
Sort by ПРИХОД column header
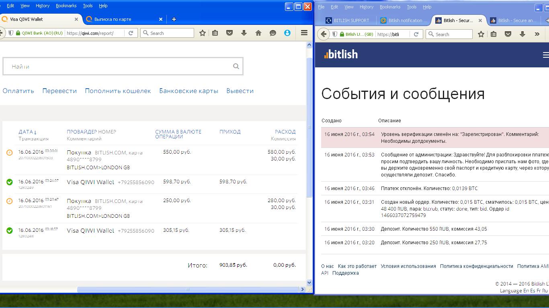(230, 132)
